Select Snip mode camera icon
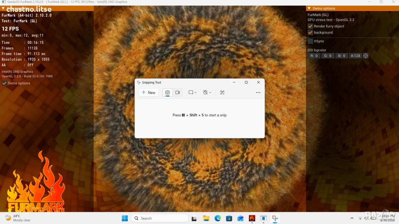The width and height of the screenshot is (399, 224). (x=167, y=92)
